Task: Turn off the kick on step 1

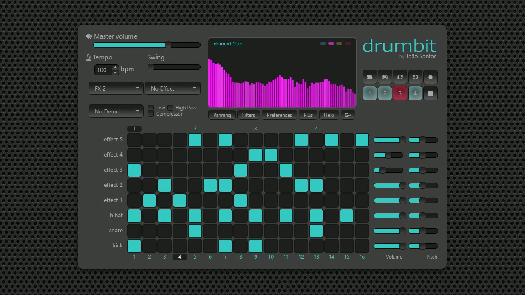Action: point(134,246)
